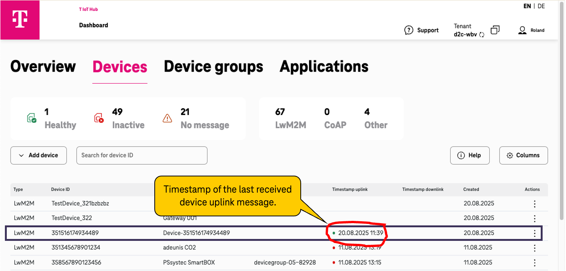This screenshot has height=271, width=566.
Task: Open actions menu for PSsystec SmartBOX device
Action: pyautogui.click(x=535, y=262)
